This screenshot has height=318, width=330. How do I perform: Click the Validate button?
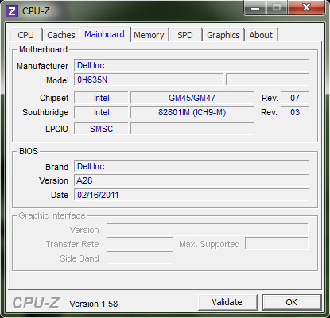coord(227,302)
